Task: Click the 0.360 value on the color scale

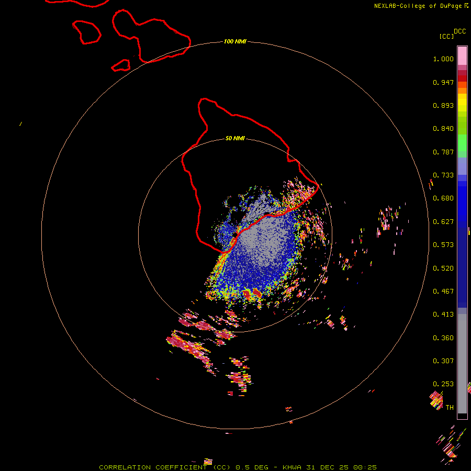Action: coord(443,338)
